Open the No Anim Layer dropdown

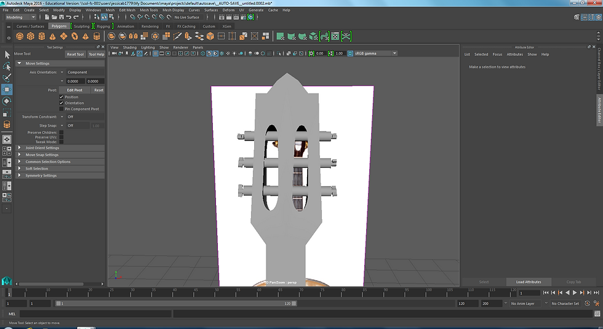(x=525, y=303)
